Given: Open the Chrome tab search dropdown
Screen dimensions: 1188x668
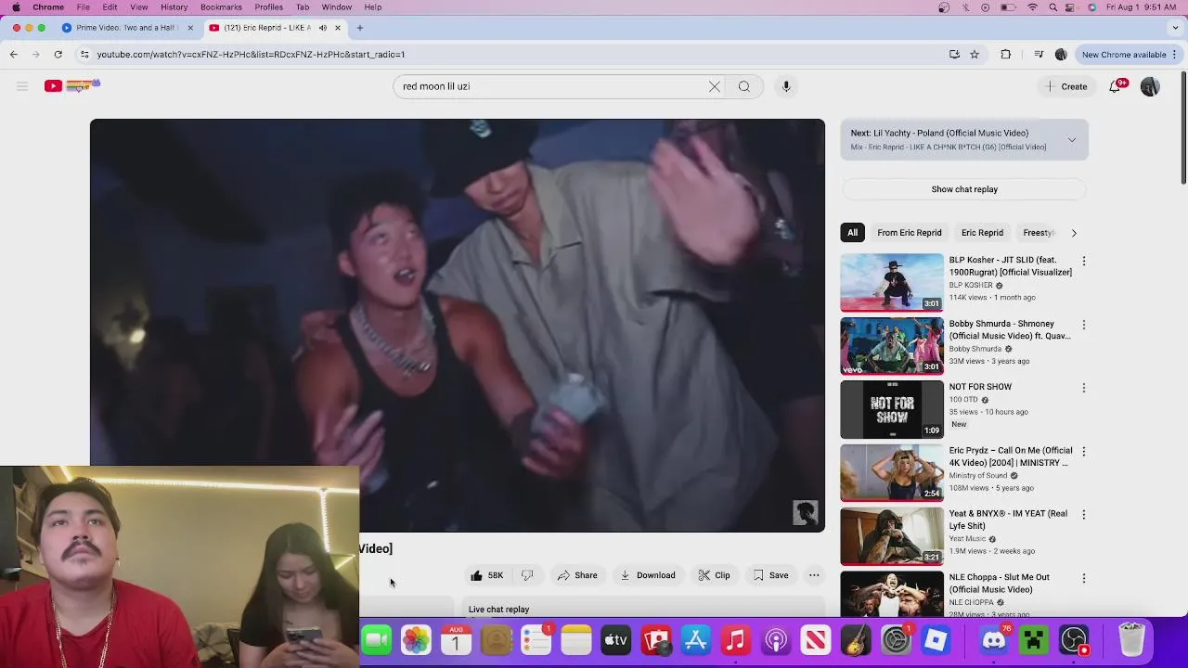Looking at the screenshot, I should pos(1174,28).
